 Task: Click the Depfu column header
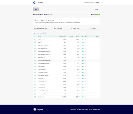[98, 36]
